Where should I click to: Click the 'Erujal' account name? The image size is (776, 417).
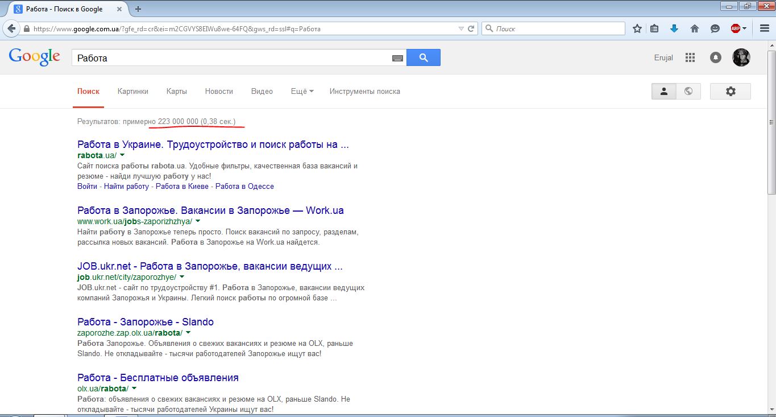pos(663,57)
